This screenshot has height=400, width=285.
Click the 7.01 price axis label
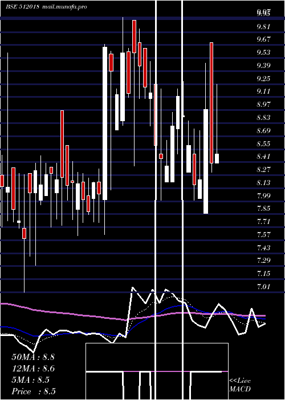(x=263, y=286)
